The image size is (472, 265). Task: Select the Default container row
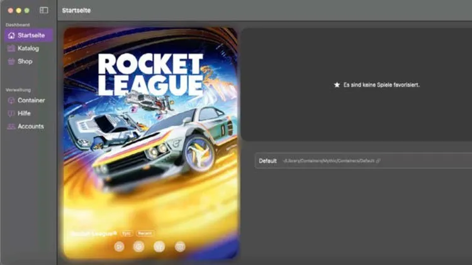(363, 161)
